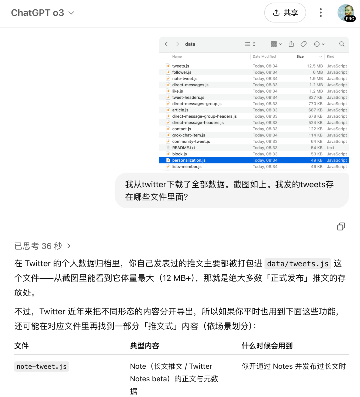This screenshot has height=397, width=360.
Task: Select the note-tweet.js file in the Finder list
Action: point(254,78)
